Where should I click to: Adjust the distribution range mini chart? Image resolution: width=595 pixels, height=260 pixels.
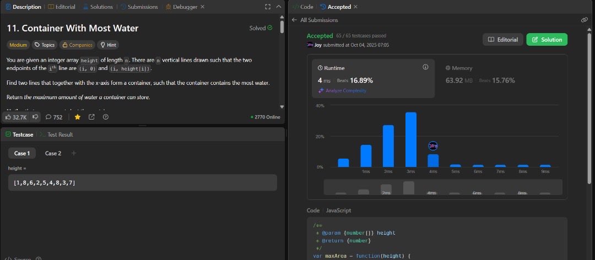click(x=443, y=187)
